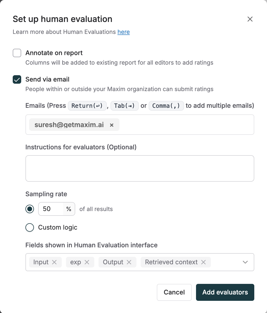The width and height of the screenshot is (267, 313).
Task: Remove the Retrieved context field chip
Action: pyautogui.click(x=203, y=262)
